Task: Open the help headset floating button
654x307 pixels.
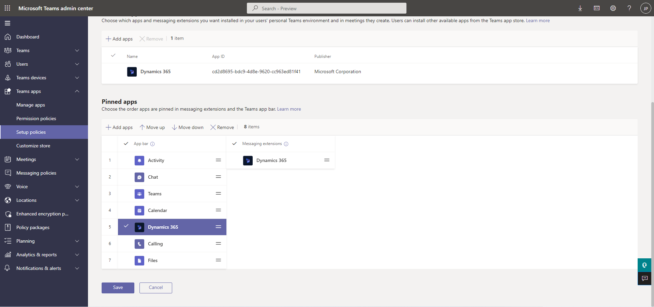Action: pyautogui.click(x=644, y=265)
